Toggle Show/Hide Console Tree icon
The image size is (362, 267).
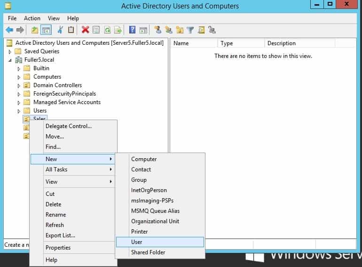46,30
